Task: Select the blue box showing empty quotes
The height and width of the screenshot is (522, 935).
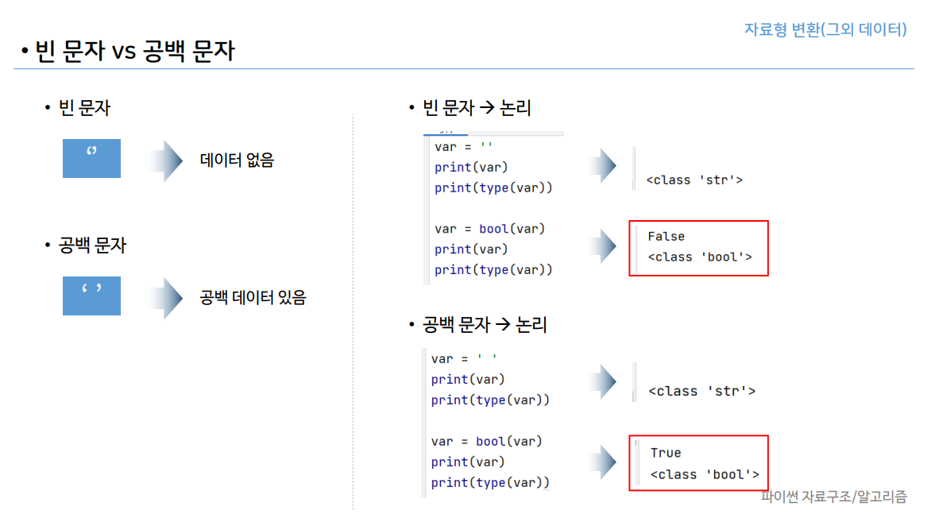Action: (x=91, y=158)
